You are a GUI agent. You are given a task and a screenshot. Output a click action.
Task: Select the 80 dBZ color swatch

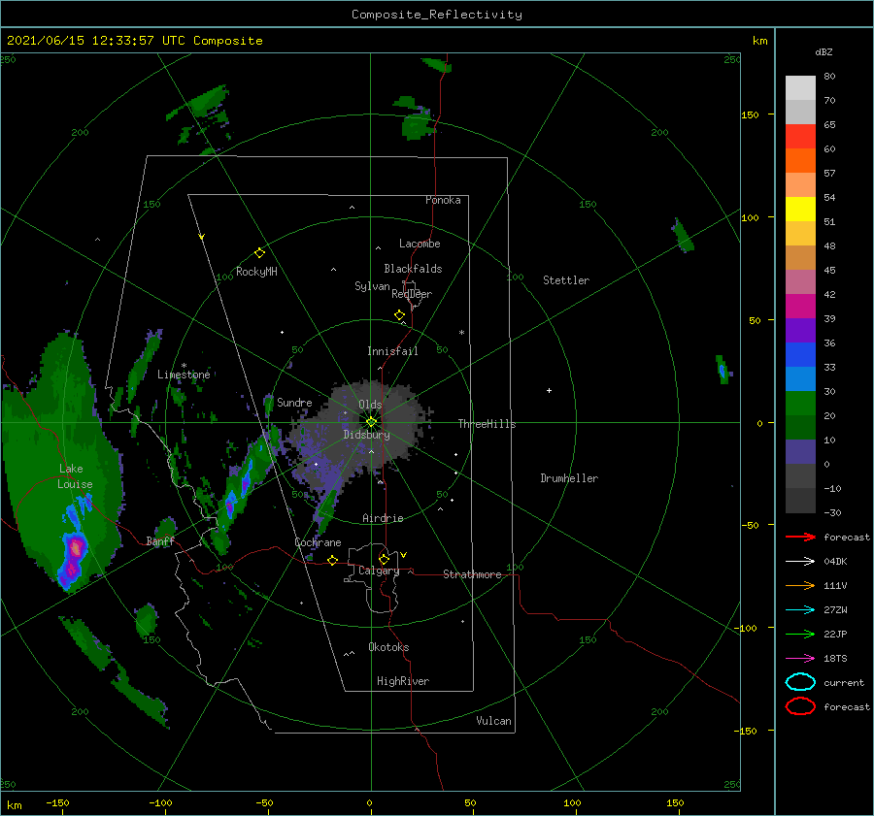pyautogui.click(x=800, y=87)
